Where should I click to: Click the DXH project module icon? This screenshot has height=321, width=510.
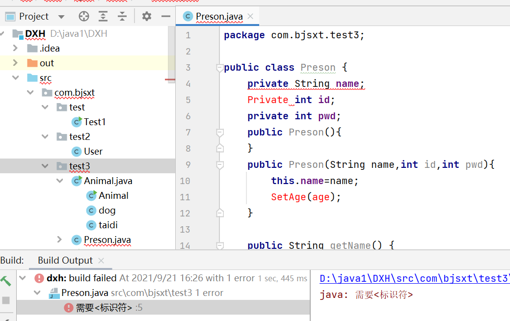click(x=18, y=34)
